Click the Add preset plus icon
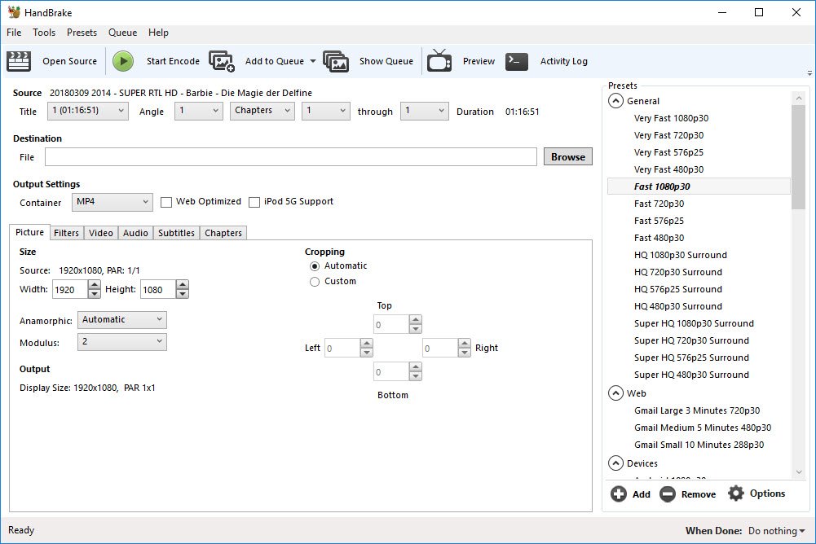The width and height of the screenshot is (816, 544). tap(619, 494)
